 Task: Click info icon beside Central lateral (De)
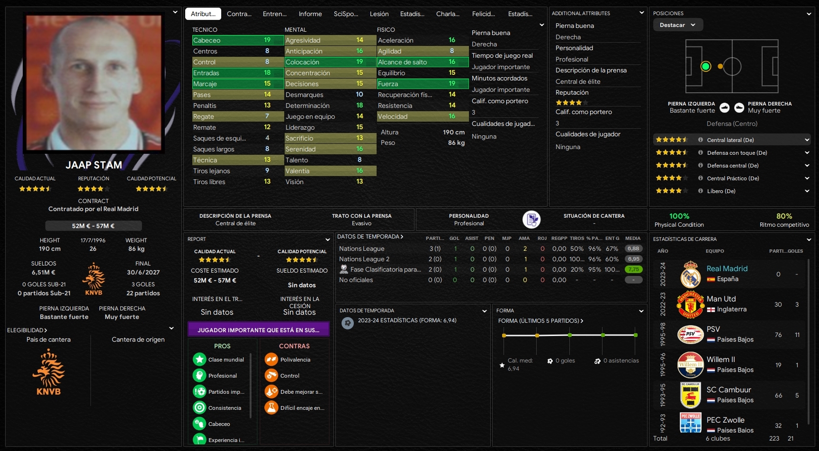700,140
